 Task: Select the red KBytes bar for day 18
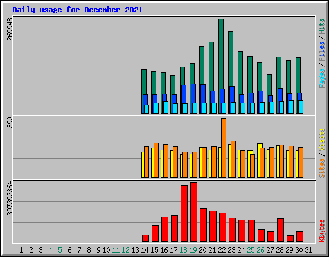coord(184,213)
